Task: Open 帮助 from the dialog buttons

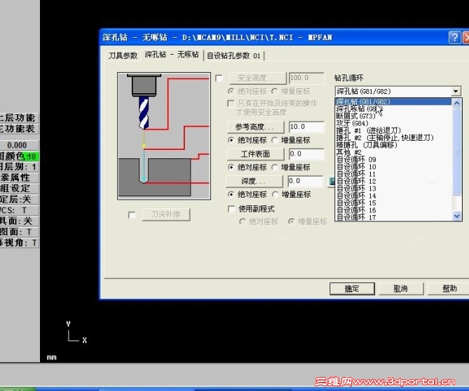Action: (449, 289)
